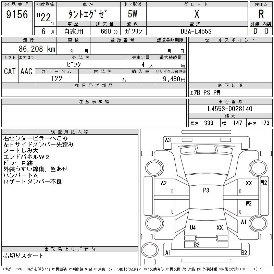
Task: Click the A3 damage mark on car diagram
Action: tap(168, 140)
